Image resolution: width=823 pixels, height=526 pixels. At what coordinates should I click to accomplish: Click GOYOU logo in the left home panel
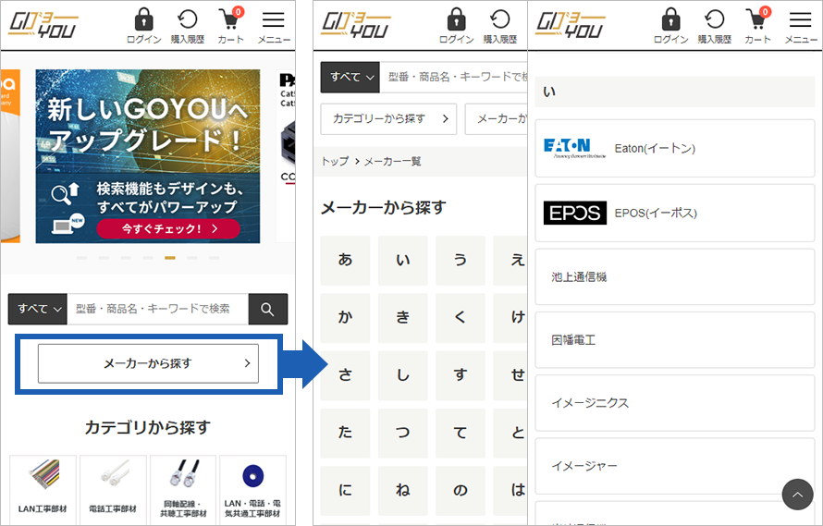43,25
